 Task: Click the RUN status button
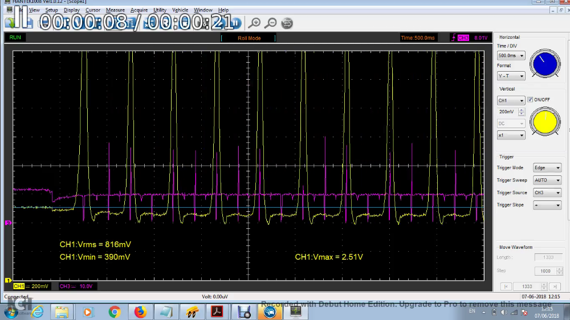pos(15,38)
